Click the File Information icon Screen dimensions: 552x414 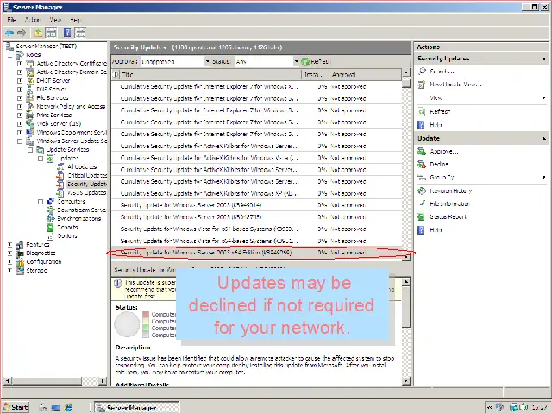[x=422, y=204]
